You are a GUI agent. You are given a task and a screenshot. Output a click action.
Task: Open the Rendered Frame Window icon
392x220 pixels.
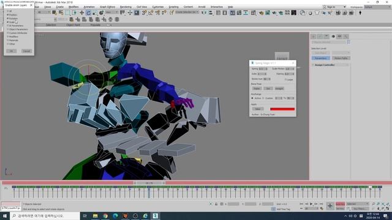click(x=268, y=13)
